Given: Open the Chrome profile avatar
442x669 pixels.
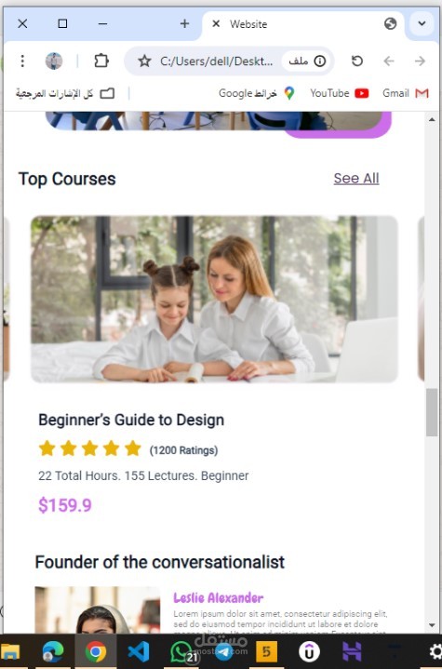Looking at the screenshot, I should [x=54, y=61].
